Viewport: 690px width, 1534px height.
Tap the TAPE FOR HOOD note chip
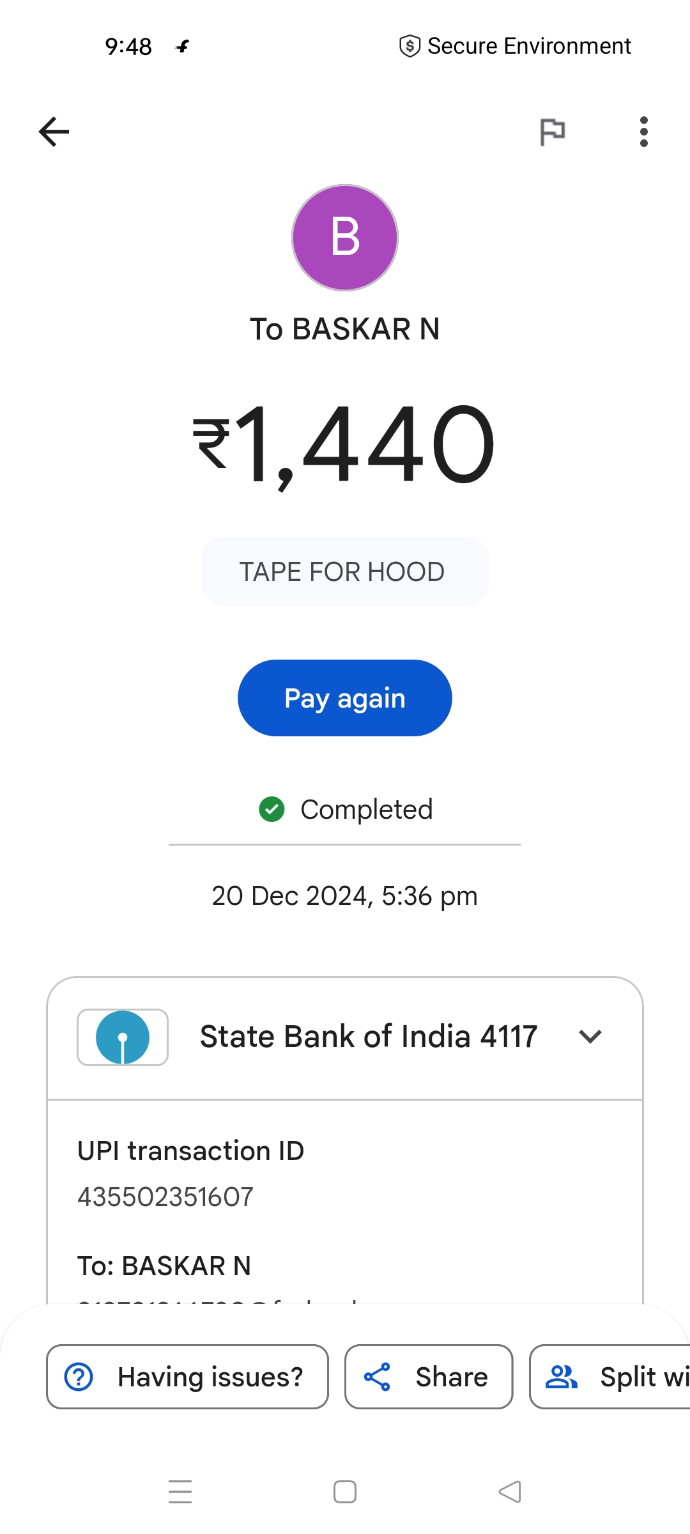pyautogui.click(x=345, y=571)
